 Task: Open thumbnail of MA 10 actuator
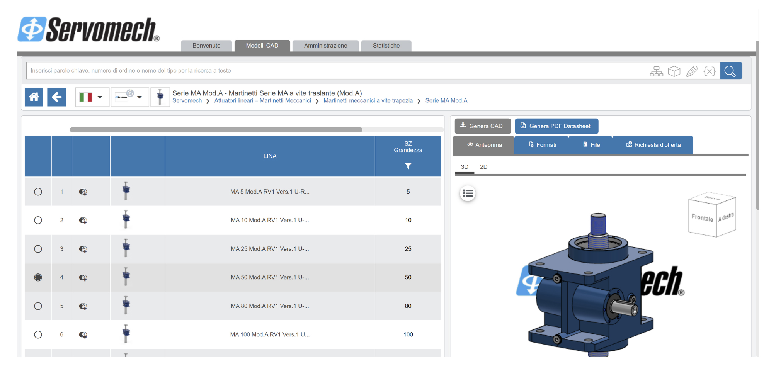click(126, 219)
